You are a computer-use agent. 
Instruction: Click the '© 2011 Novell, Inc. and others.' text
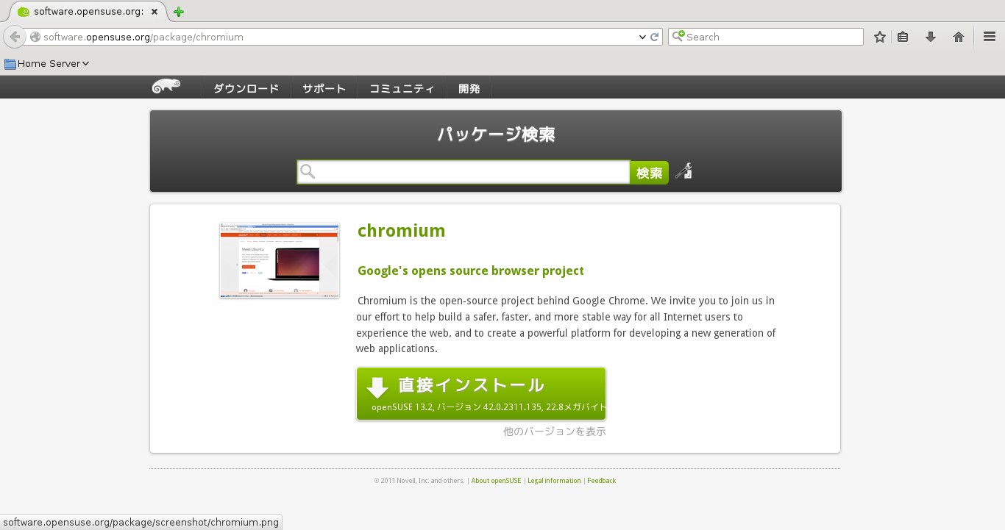419,481
